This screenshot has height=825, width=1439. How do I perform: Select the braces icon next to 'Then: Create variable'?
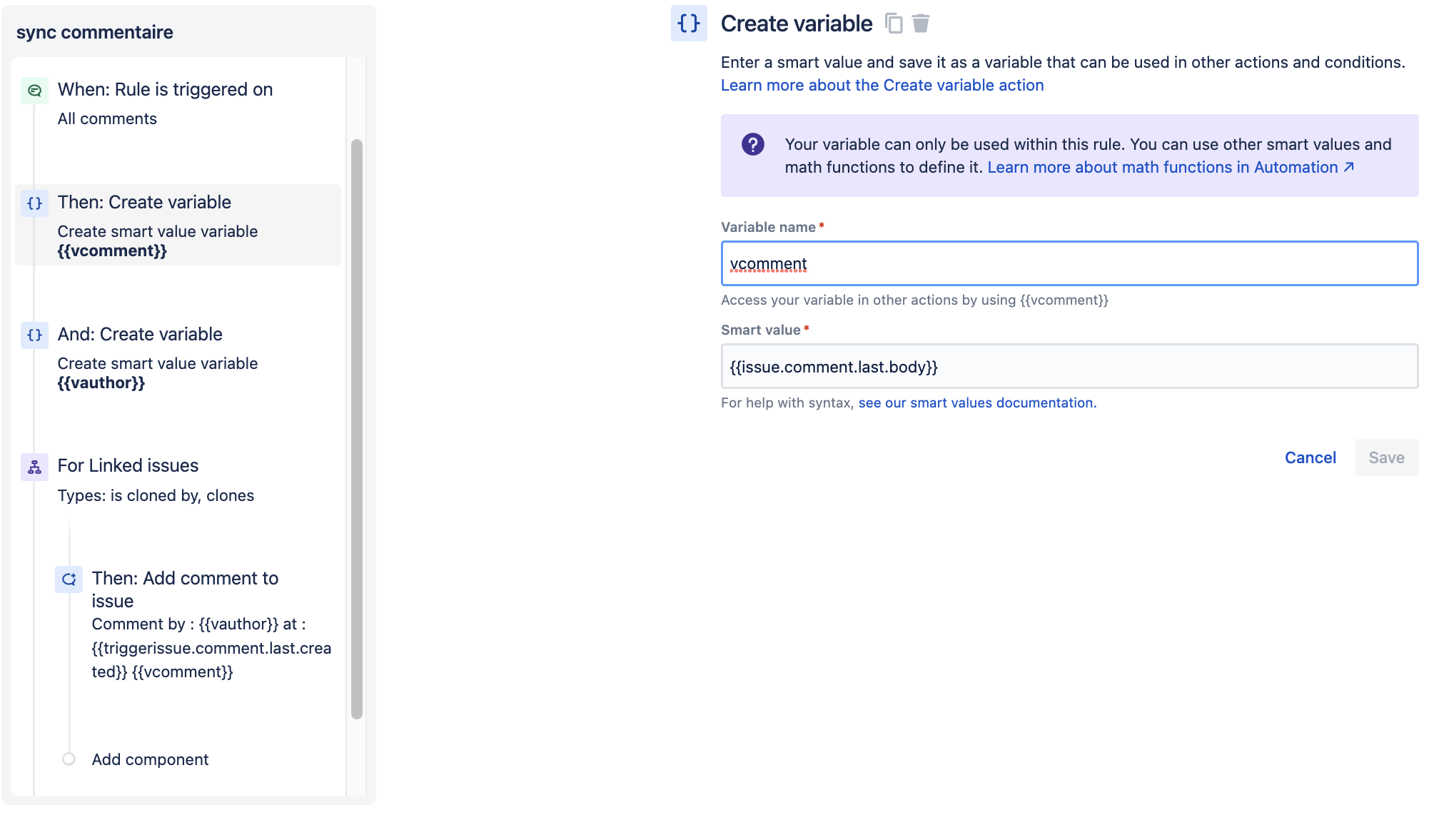click(x=34, y=203)
